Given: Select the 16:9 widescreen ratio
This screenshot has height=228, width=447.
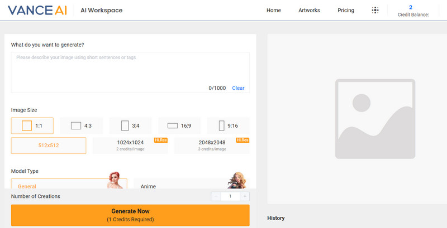Looking at the screenshot, I should coord(179,126).
